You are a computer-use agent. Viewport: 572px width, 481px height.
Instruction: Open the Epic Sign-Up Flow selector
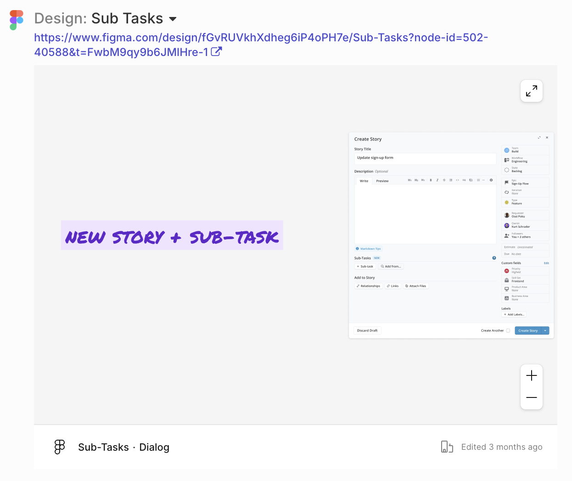coord(526,182)
